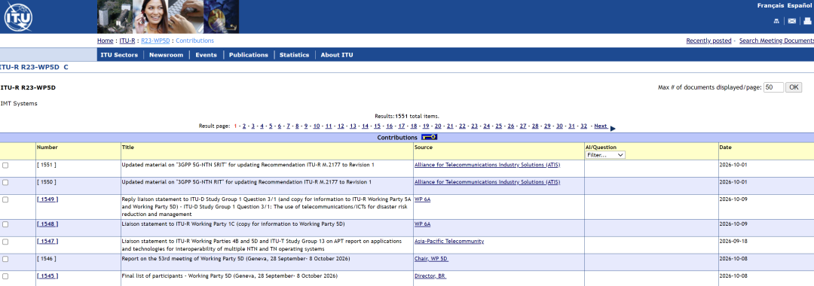
Task: Go to Home breadcrumb link
Action: click(105, 41)
